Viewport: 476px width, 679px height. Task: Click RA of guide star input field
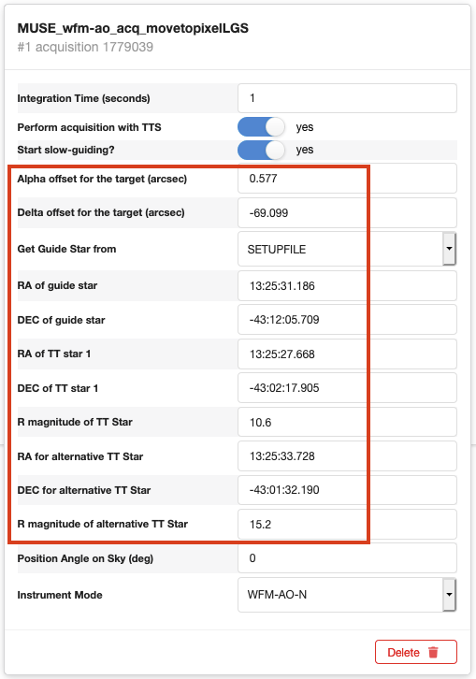[347, 286]
